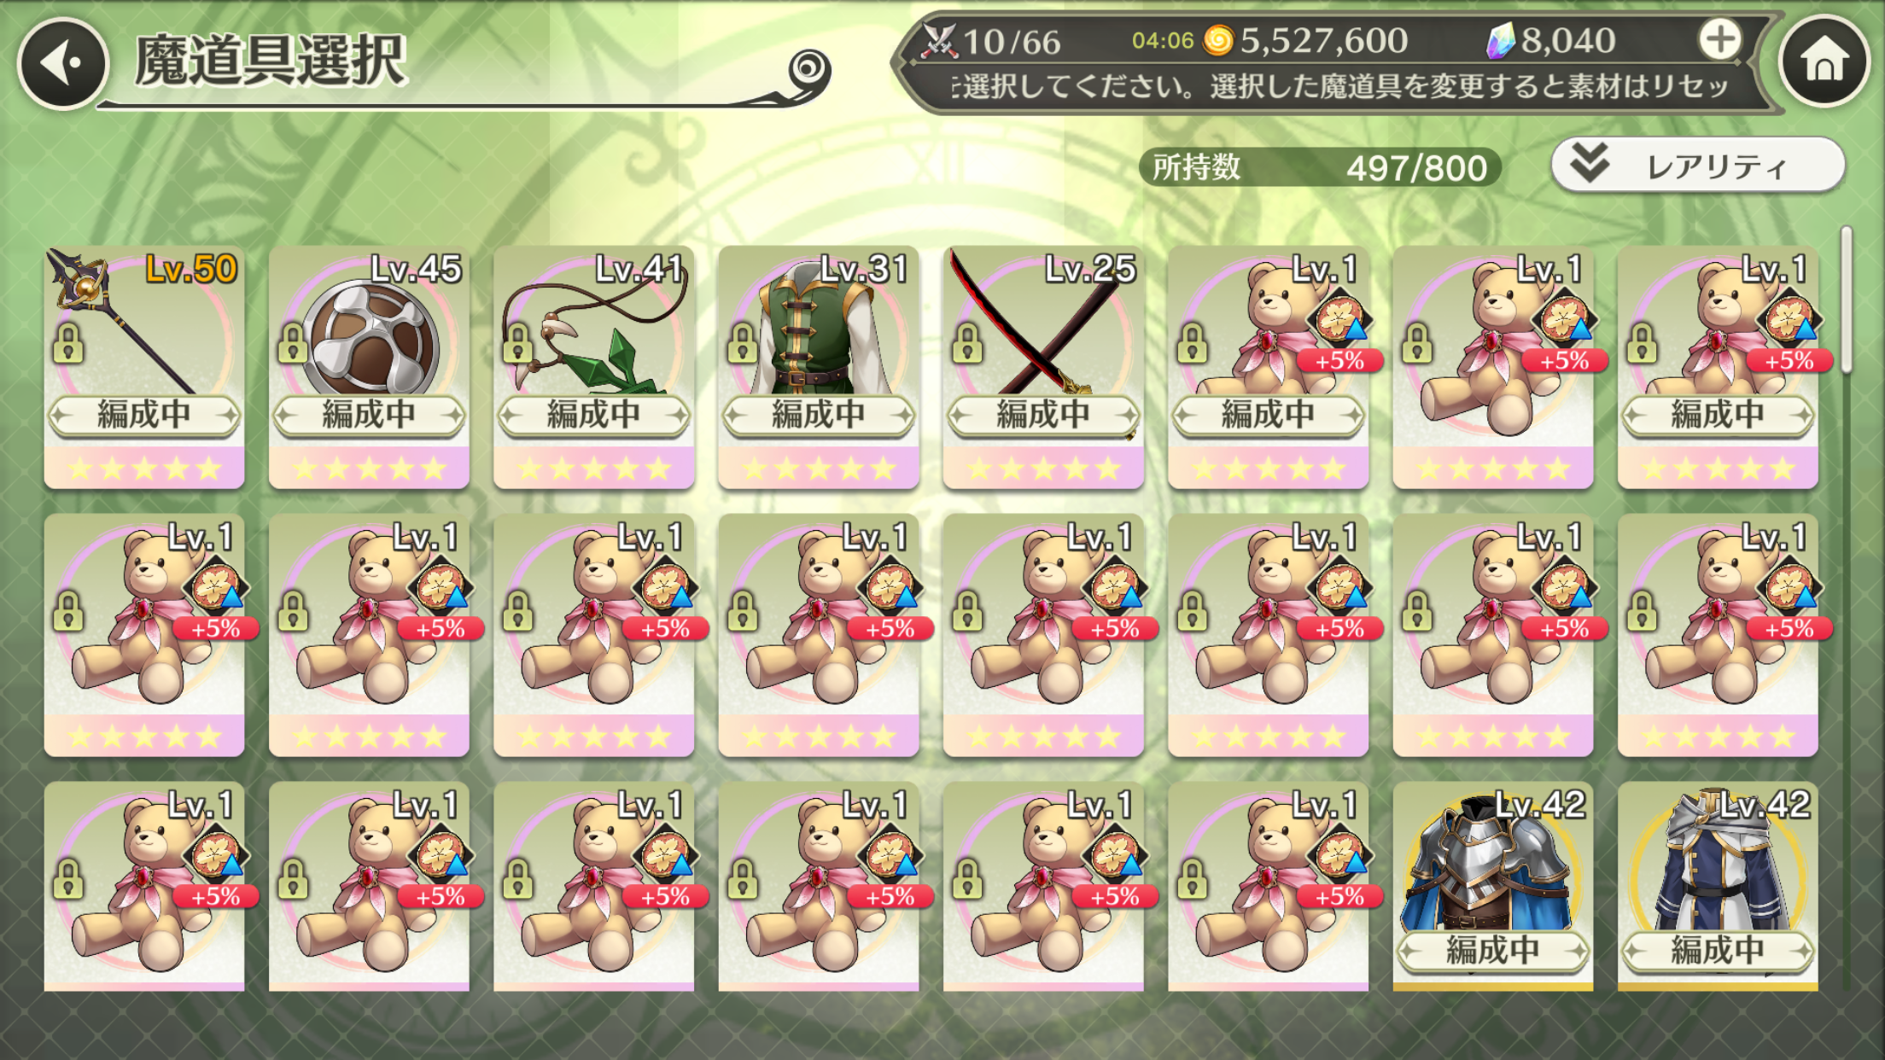Image resolution: width=1885 pixels, height=1060 pixels.
Task: Toggle lock on the Lv.31 green vest
Action: (742, 344)
